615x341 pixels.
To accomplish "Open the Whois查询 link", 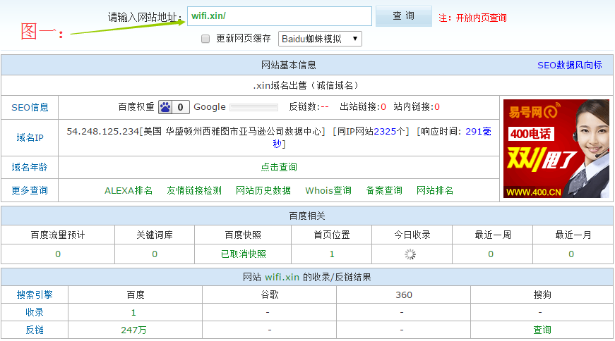I will (328, 190).
